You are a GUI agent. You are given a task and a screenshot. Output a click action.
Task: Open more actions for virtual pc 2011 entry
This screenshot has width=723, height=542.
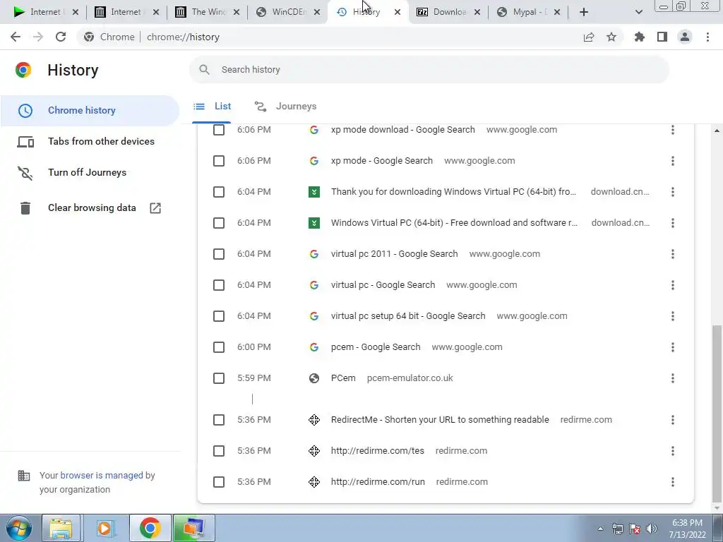(x=673, y=254)
